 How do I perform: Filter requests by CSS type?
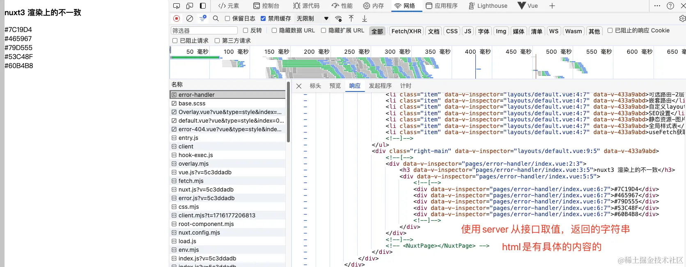coord(452,31)
